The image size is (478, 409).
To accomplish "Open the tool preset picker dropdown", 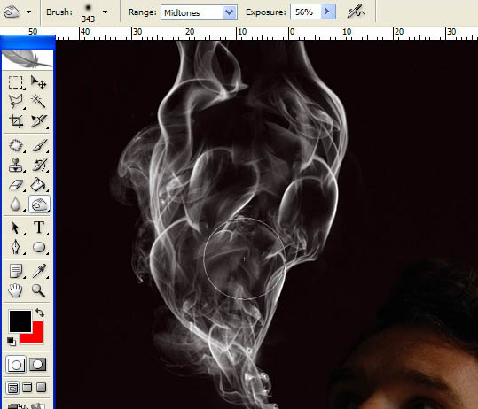I will pos(29,12).
